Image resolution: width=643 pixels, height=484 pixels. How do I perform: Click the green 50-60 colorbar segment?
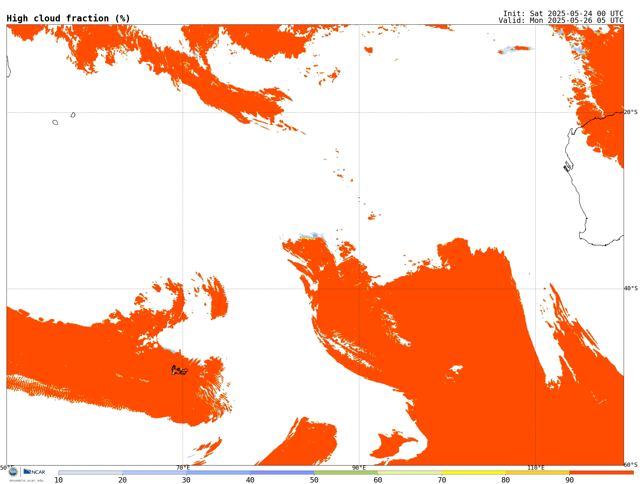pos(346,473)
